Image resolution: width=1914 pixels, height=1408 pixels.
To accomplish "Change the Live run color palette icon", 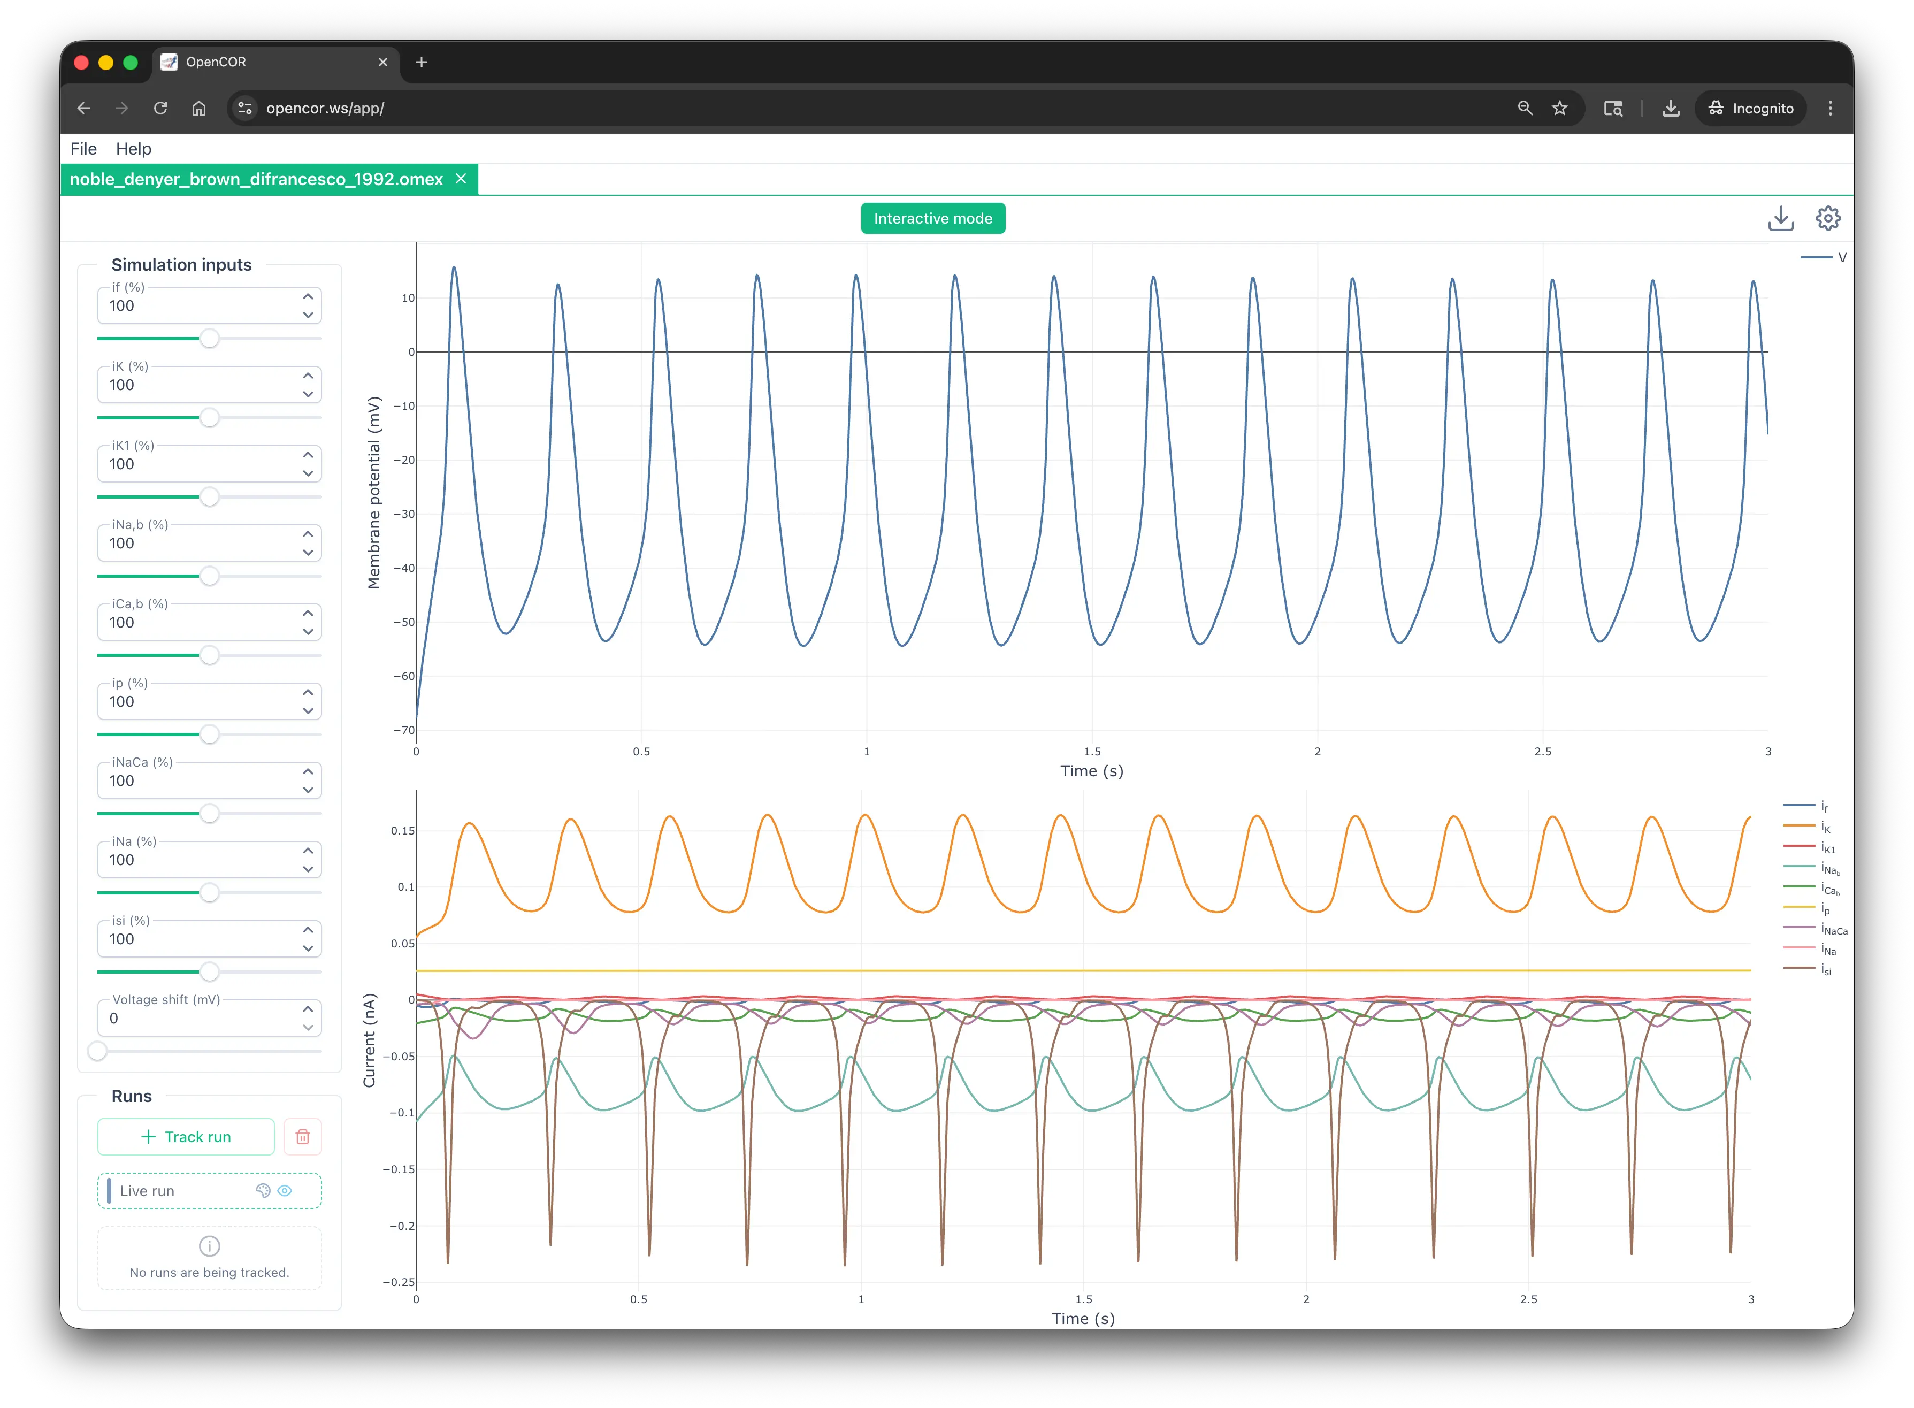I will 263,1191.
